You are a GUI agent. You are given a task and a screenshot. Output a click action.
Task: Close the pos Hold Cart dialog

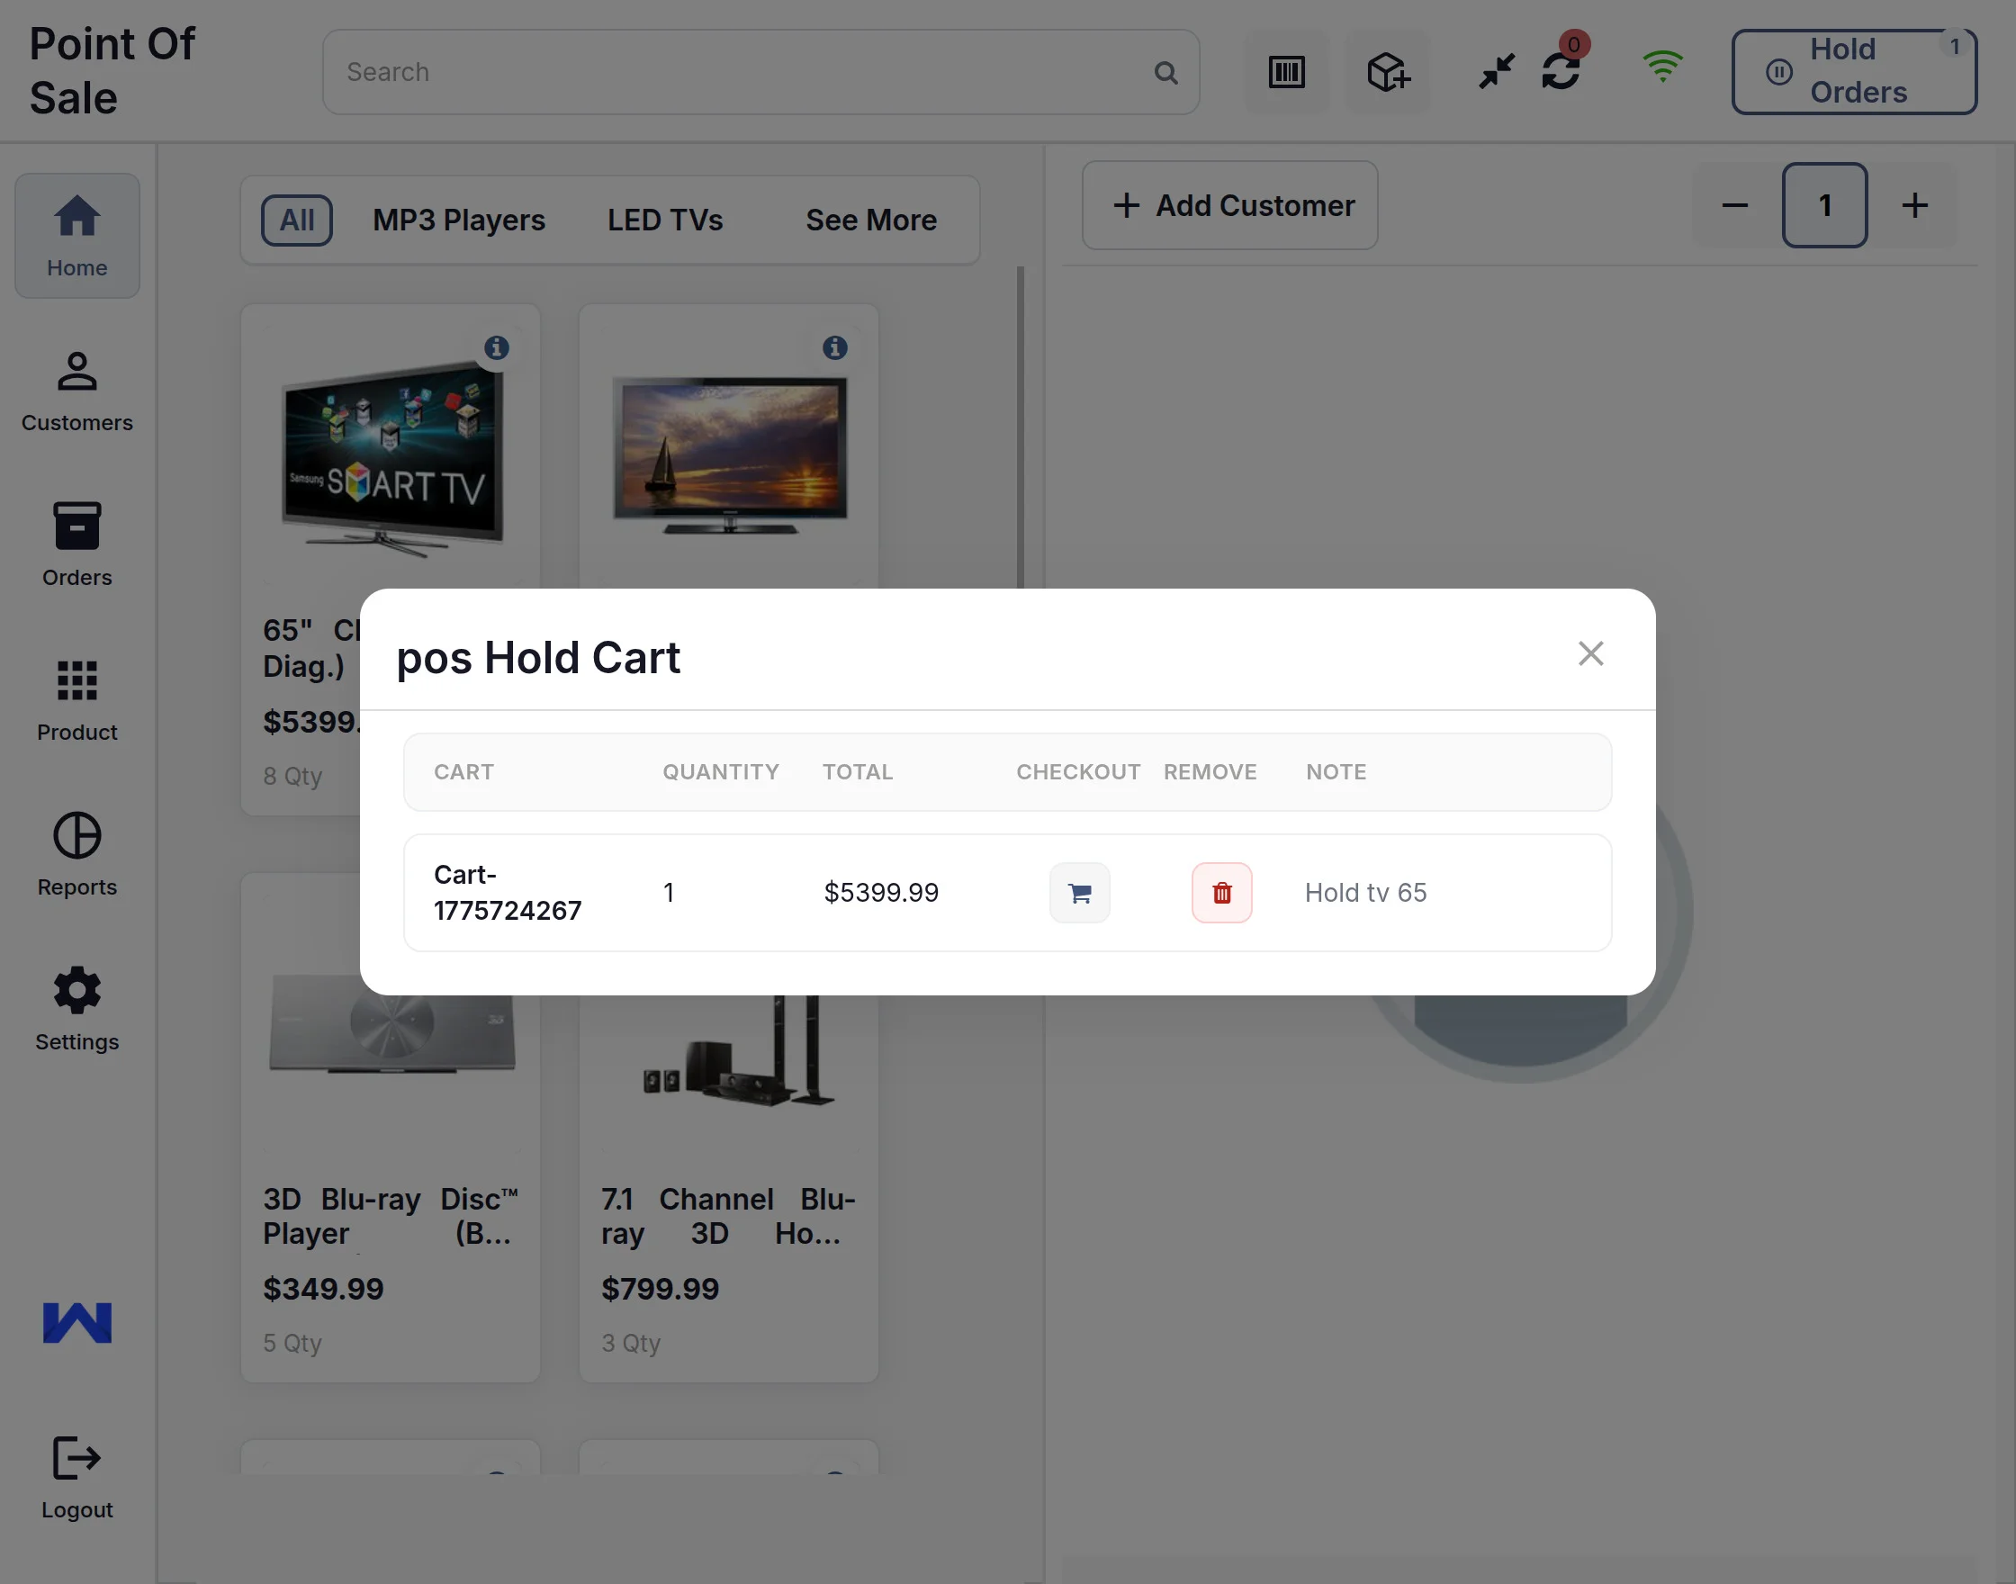[x=1590, y=653]
